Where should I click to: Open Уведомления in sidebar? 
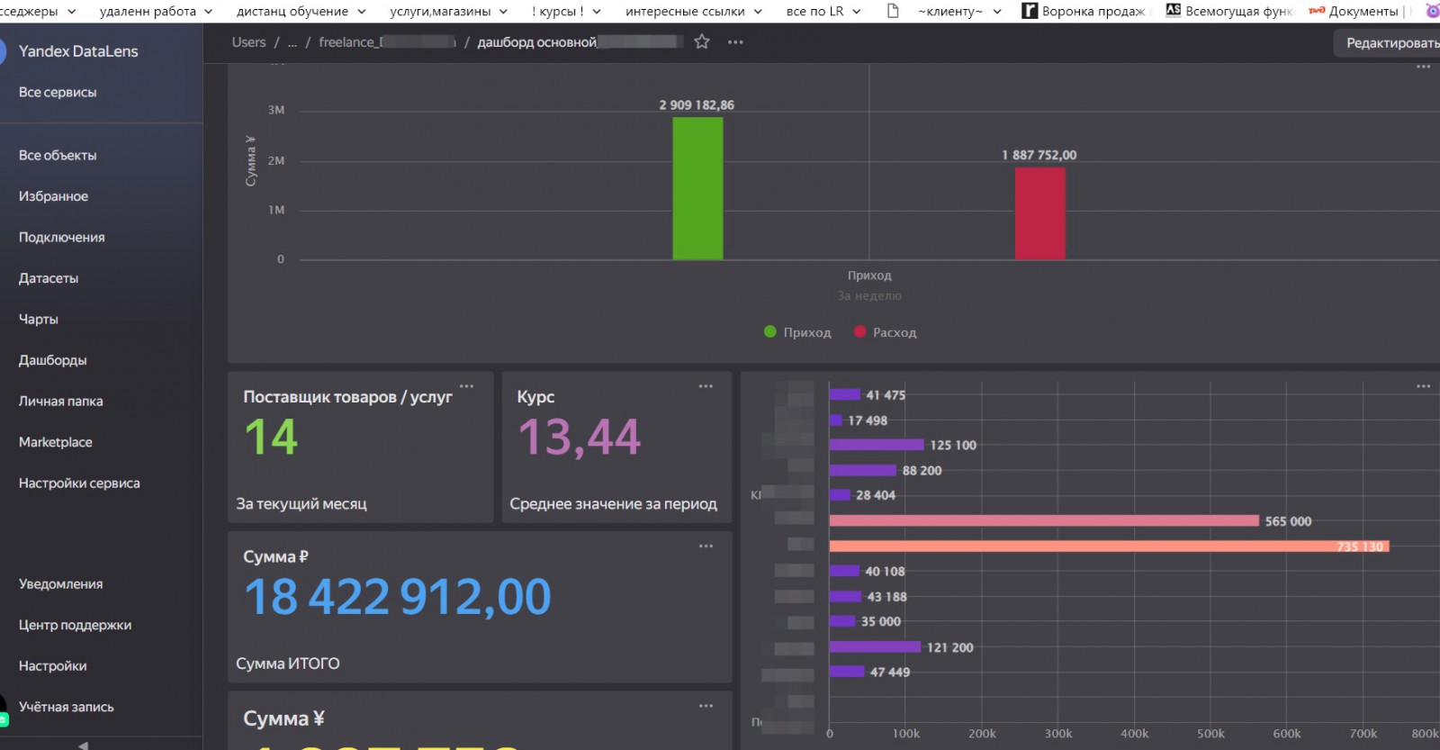(60, 583)
